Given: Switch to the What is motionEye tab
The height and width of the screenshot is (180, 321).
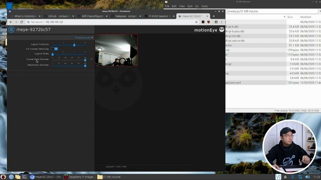Looking at the screenshot, I should (26, 16).
